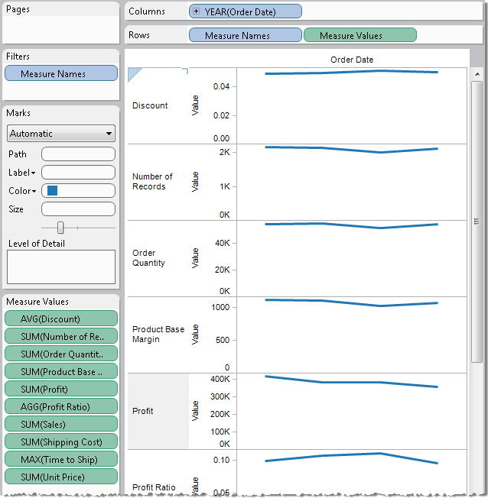Click the Profit Value axis title

click(x=195, y=411)
